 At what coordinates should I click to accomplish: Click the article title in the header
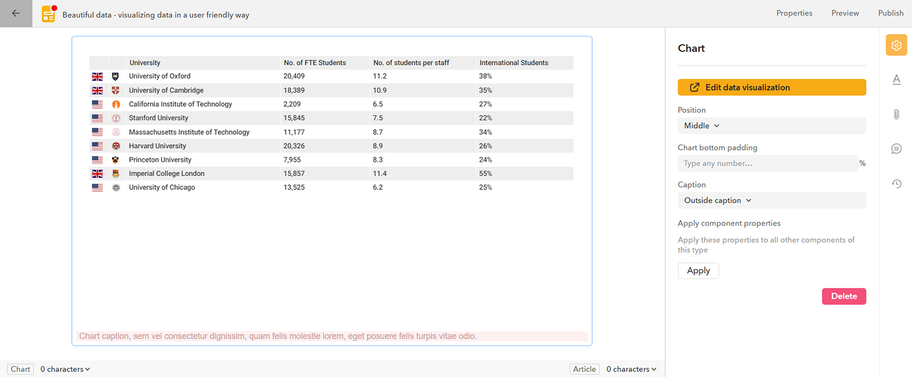click(156, 15)
